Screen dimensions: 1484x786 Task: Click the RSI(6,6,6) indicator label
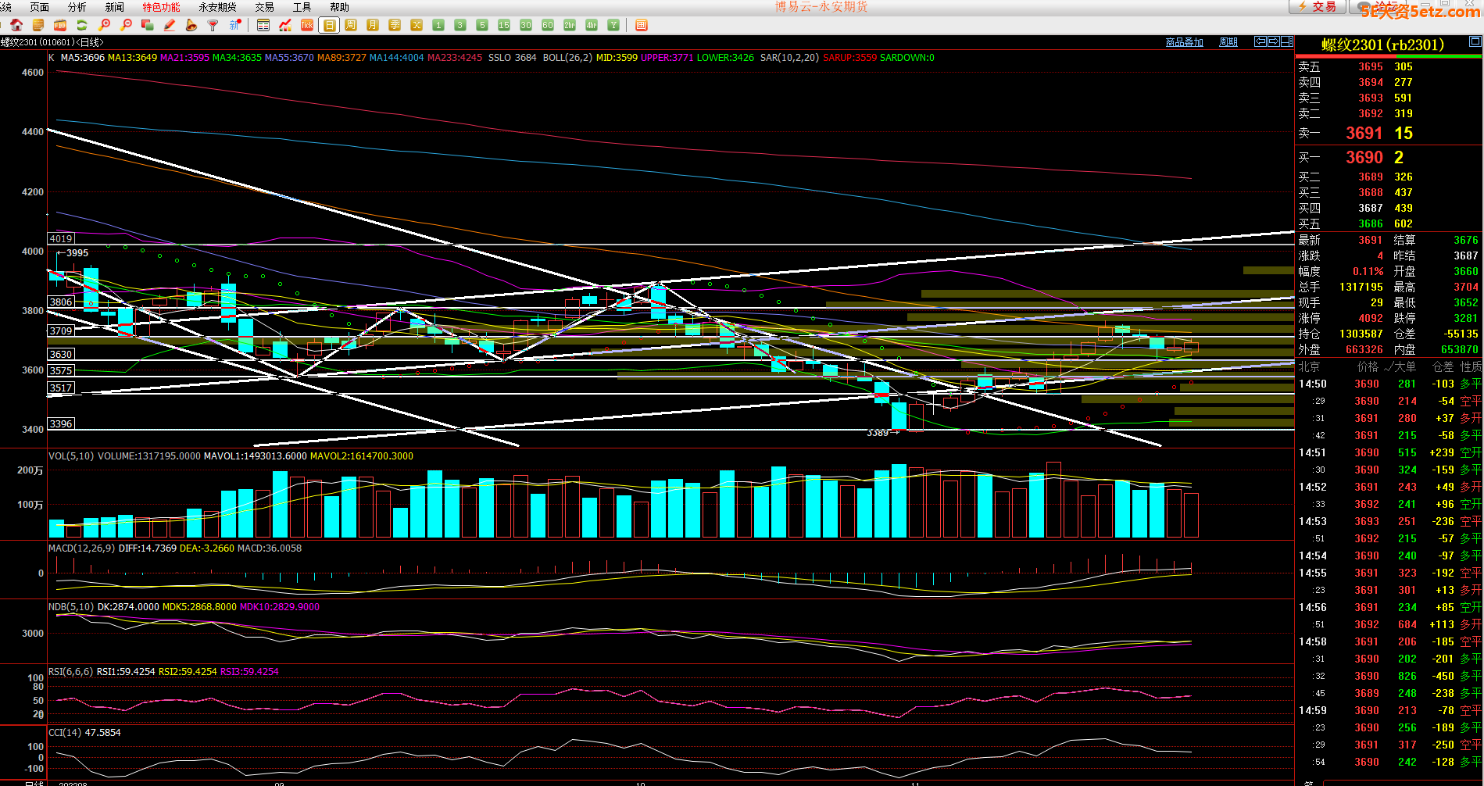70,672
